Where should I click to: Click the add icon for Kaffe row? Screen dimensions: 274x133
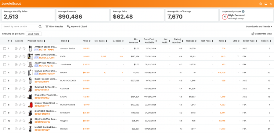click(x=16, y=56)
